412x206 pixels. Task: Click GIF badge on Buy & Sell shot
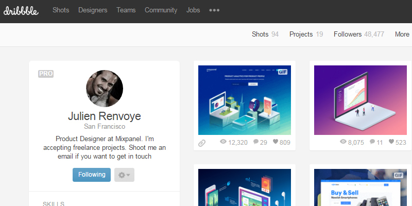click(398, 175)
